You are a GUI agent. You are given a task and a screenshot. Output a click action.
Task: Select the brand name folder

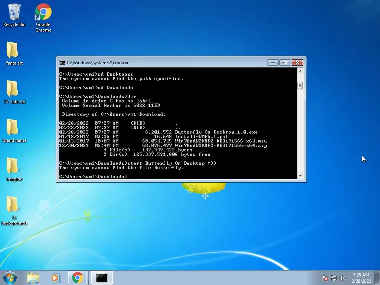(x=14, y=130)
